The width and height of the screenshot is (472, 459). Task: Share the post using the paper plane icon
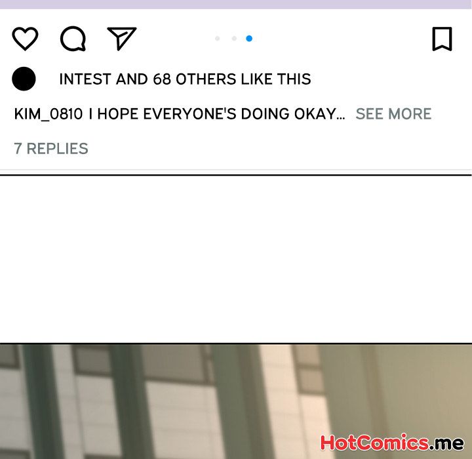(x=122, y=39)
